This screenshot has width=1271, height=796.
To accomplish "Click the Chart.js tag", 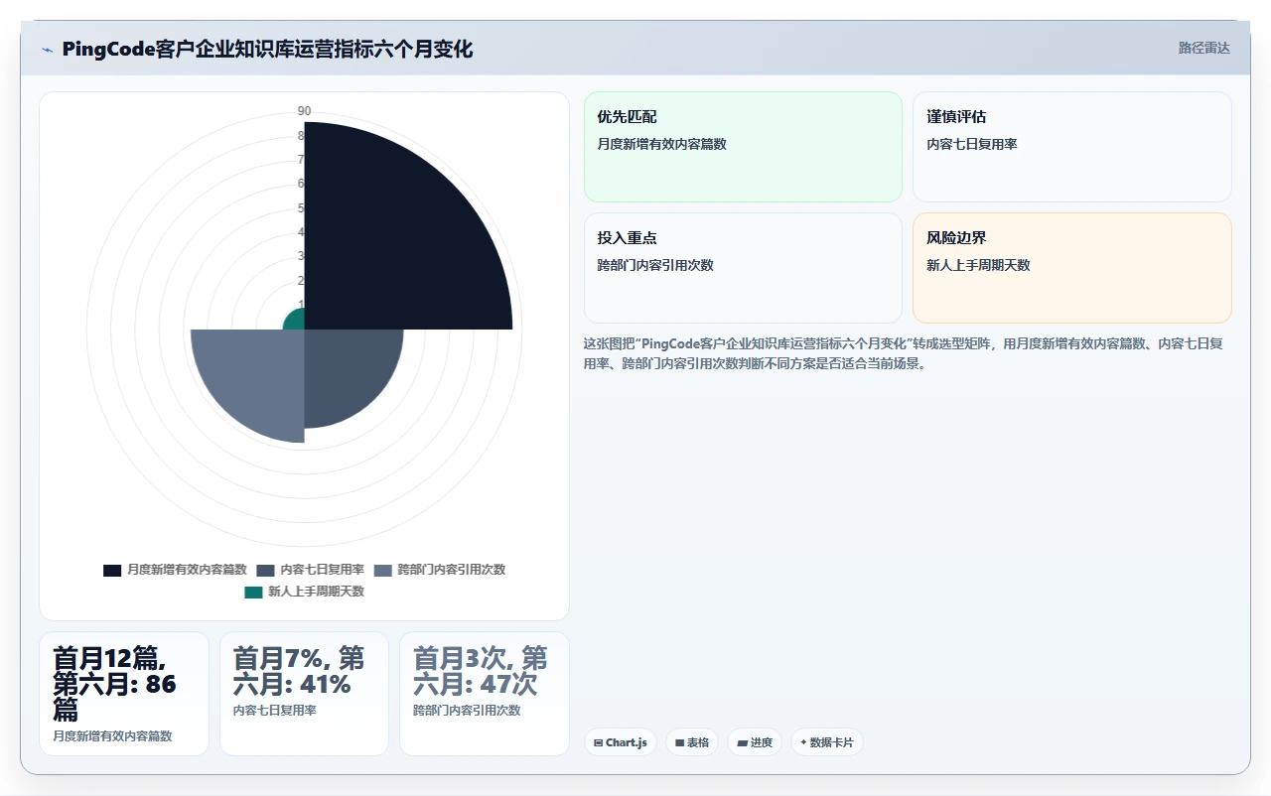I will pyautogui.click(x=621, y=742).
